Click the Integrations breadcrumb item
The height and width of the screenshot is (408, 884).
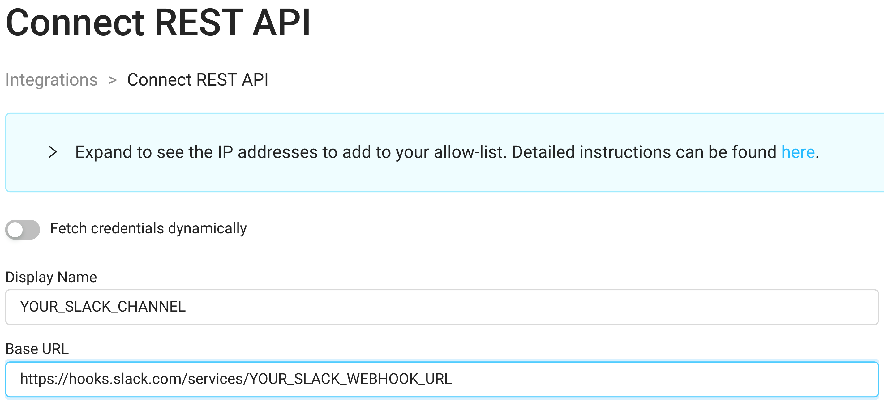(x=51, y=79)
